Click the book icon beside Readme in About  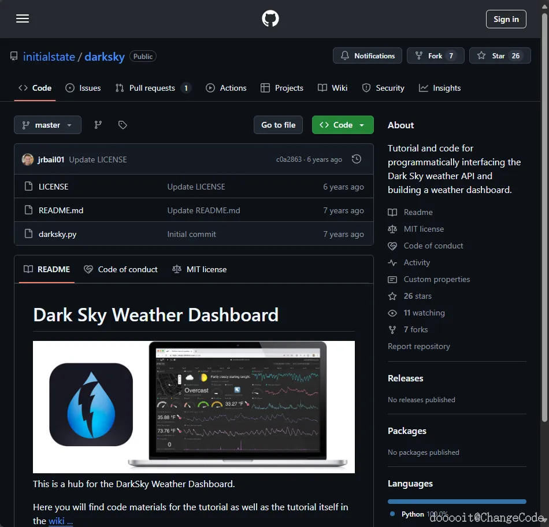(x=392, y=212)
